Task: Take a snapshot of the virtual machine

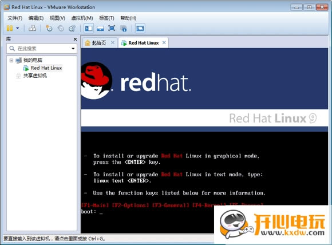Action: click(x=49, y=28)
